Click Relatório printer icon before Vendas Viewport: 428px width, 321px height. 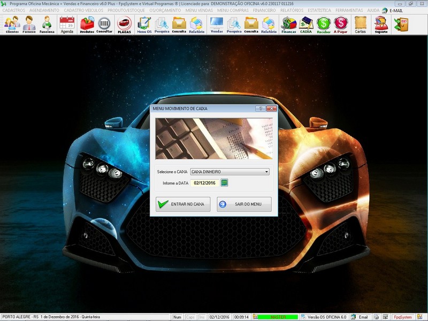click(196, 25)
